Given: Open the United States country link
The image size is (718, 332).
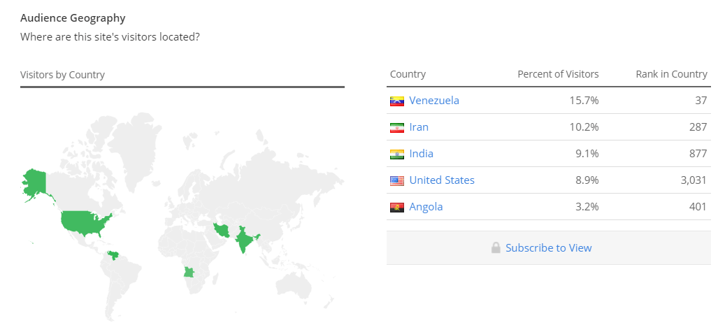Looking at the screenshot, I should [x=442, y=180].
